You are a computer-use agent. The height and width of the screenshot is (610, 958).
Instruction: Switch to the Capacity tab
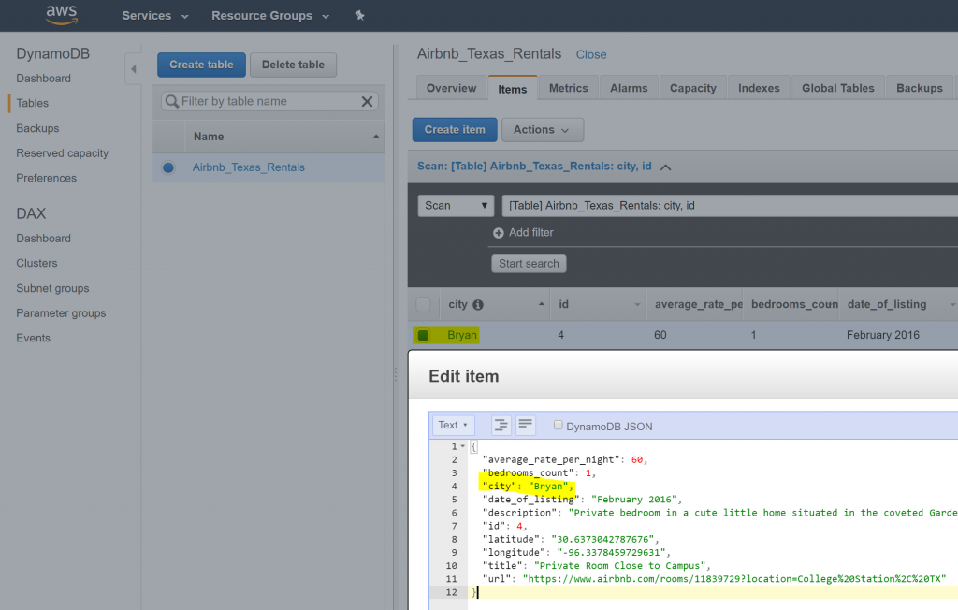[693, 88]
